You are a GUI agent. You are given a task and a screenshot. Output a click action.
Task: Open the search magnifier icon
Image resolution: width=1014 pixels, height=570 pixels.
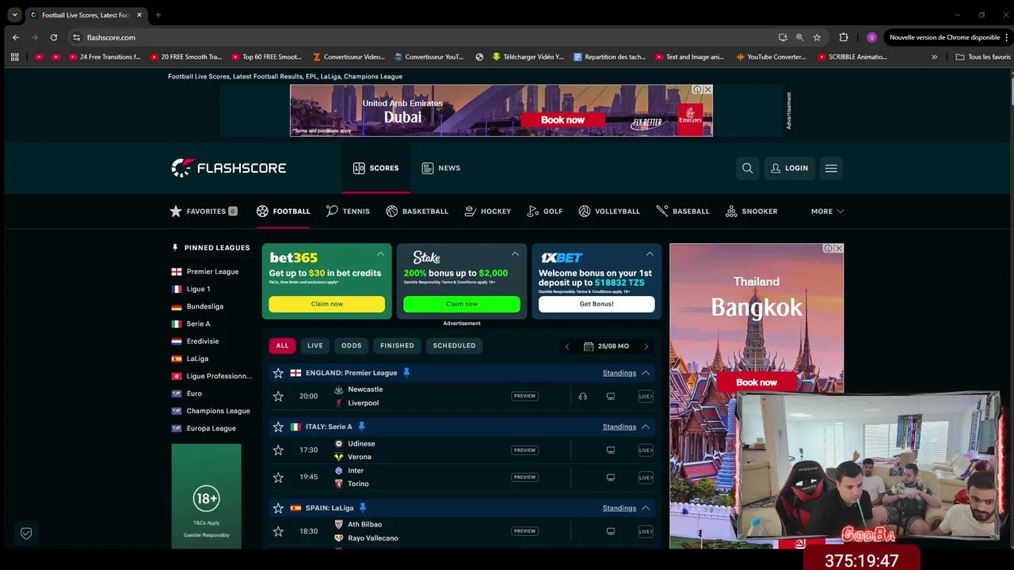pos(747,168)
